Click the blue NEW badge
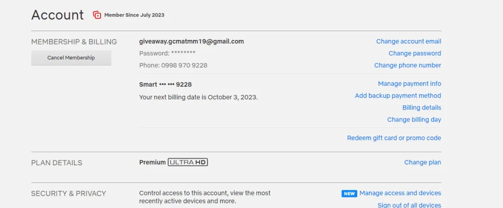 [349, 193]
